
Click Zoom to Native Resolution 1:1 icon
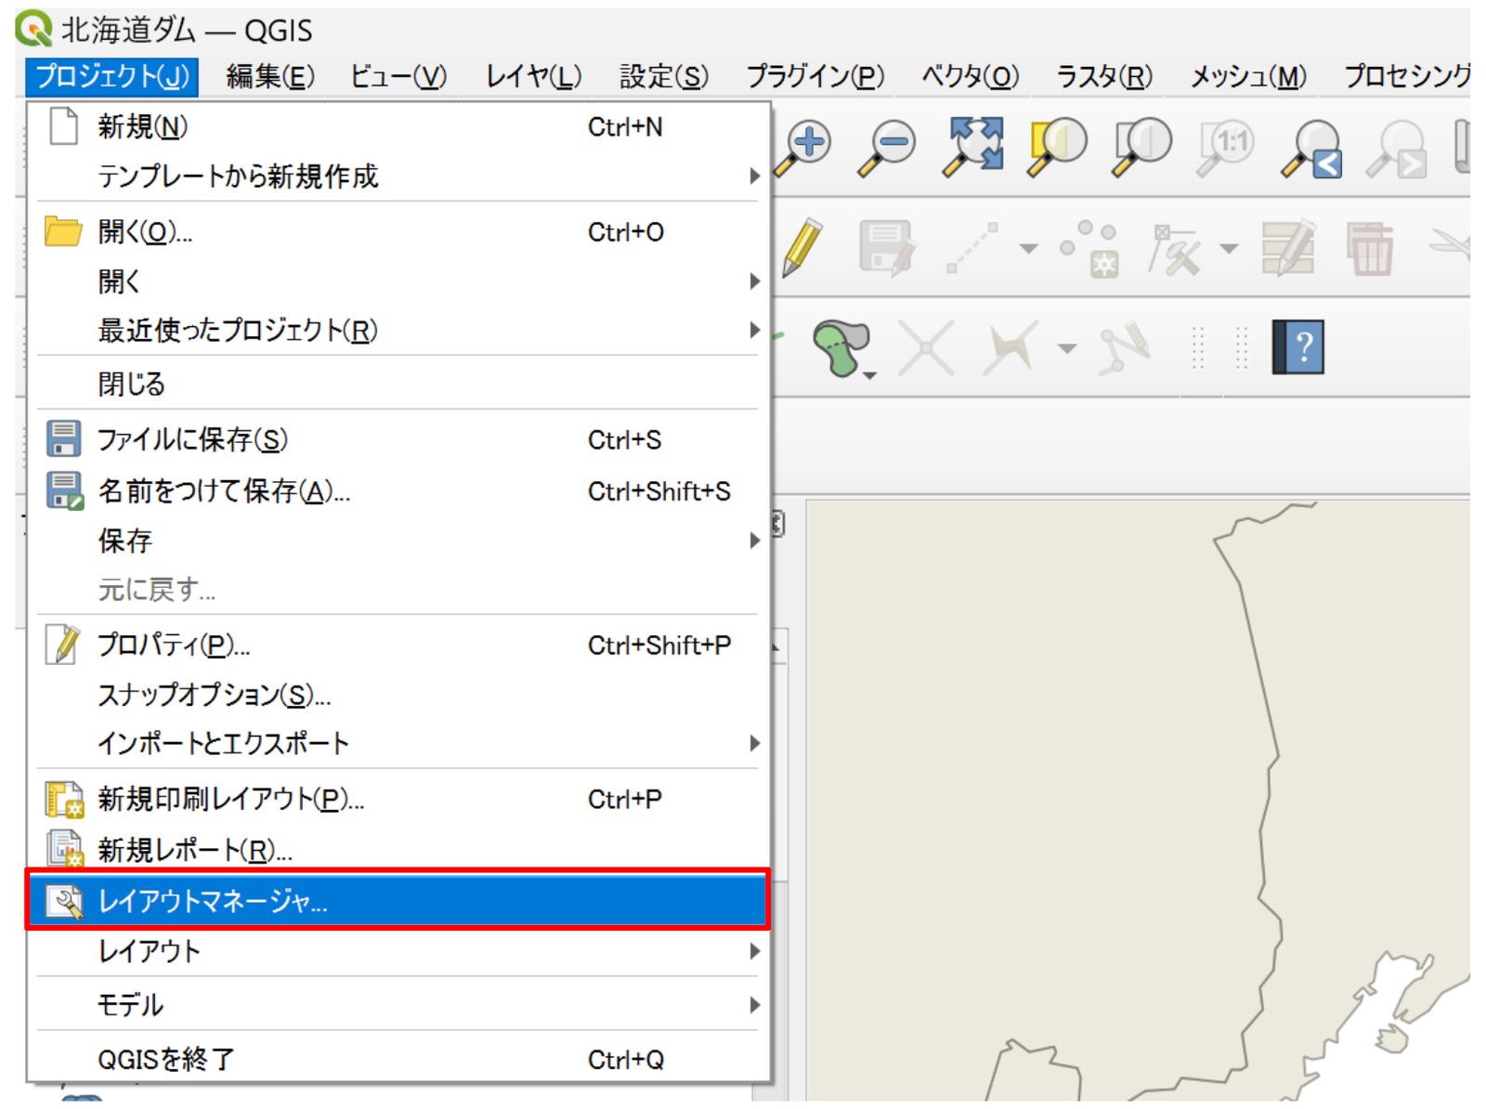coord(1226,147)
